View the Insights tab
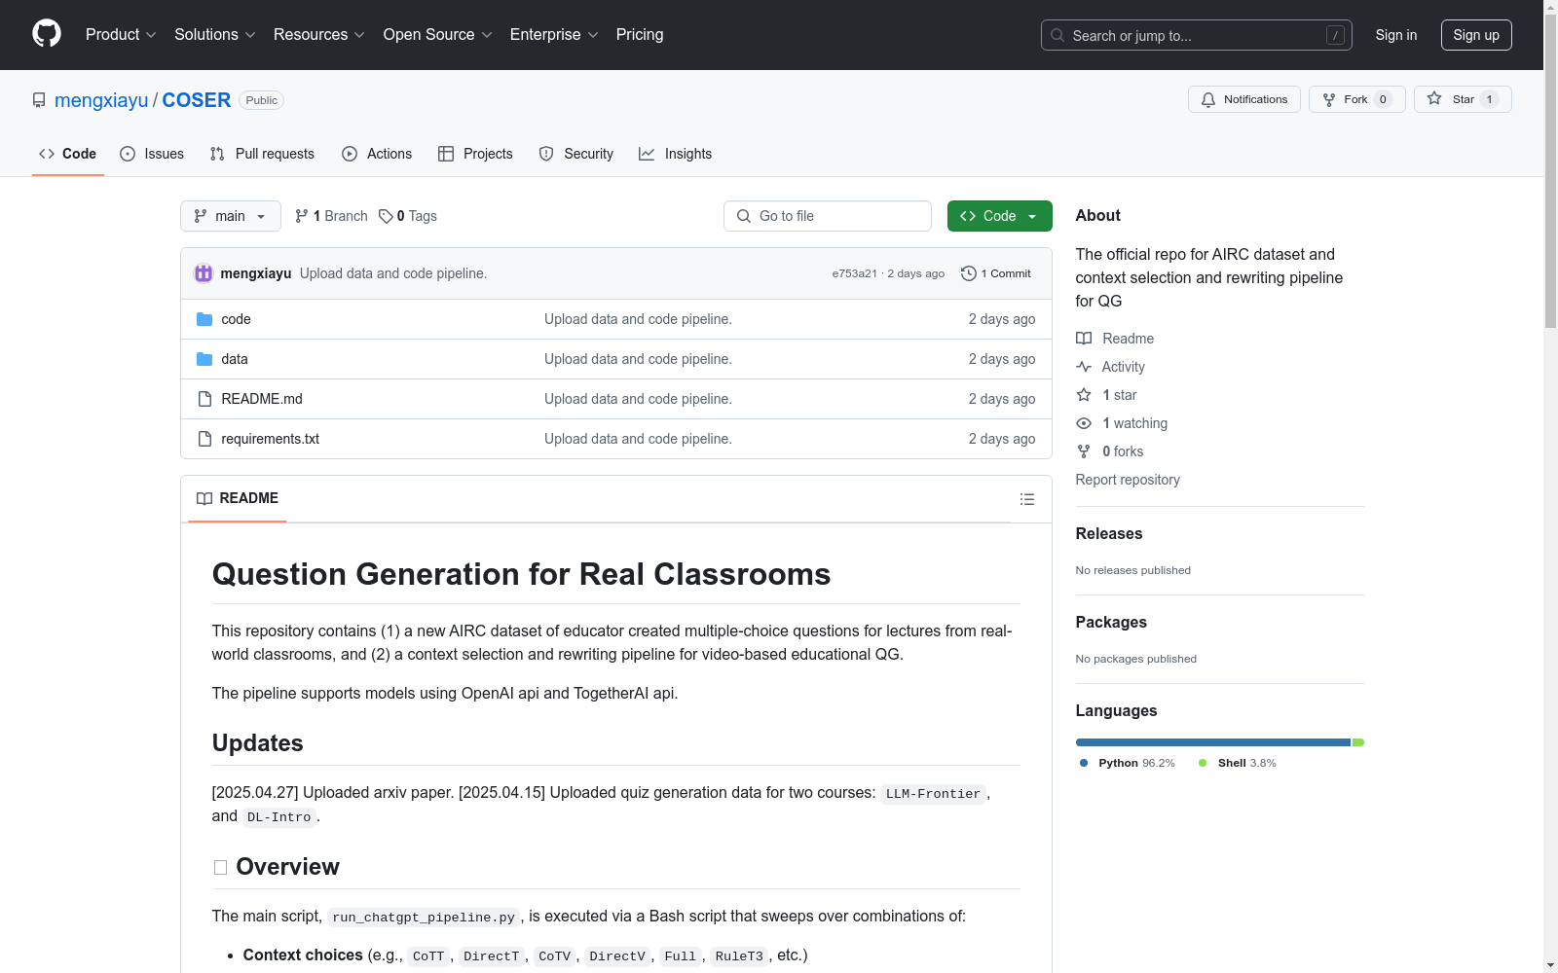 [676, 154]
